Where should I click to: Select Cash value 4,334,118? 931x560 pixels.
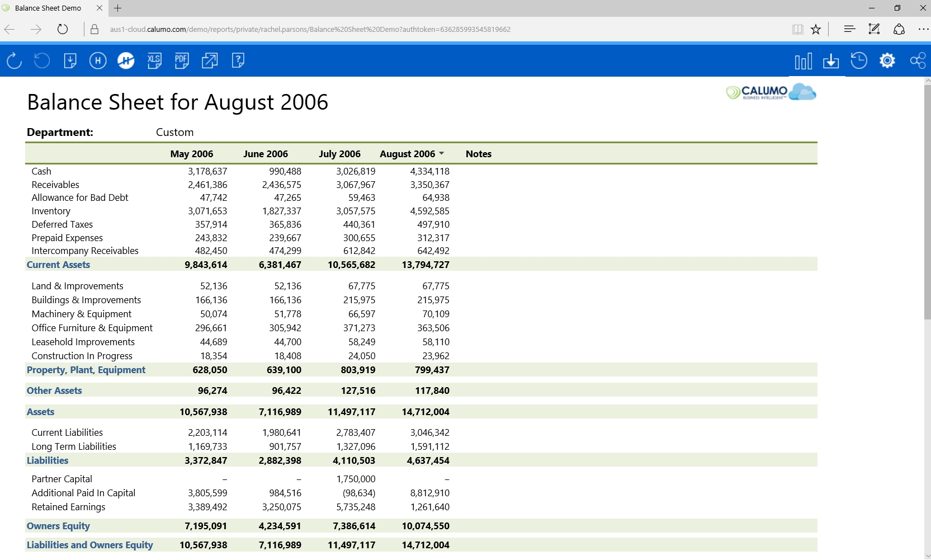click(x=429, y=171)
